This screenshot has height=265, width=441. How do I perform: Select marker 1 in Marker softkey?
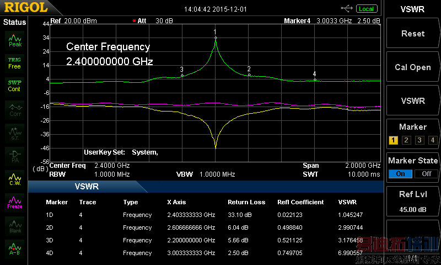393,140
